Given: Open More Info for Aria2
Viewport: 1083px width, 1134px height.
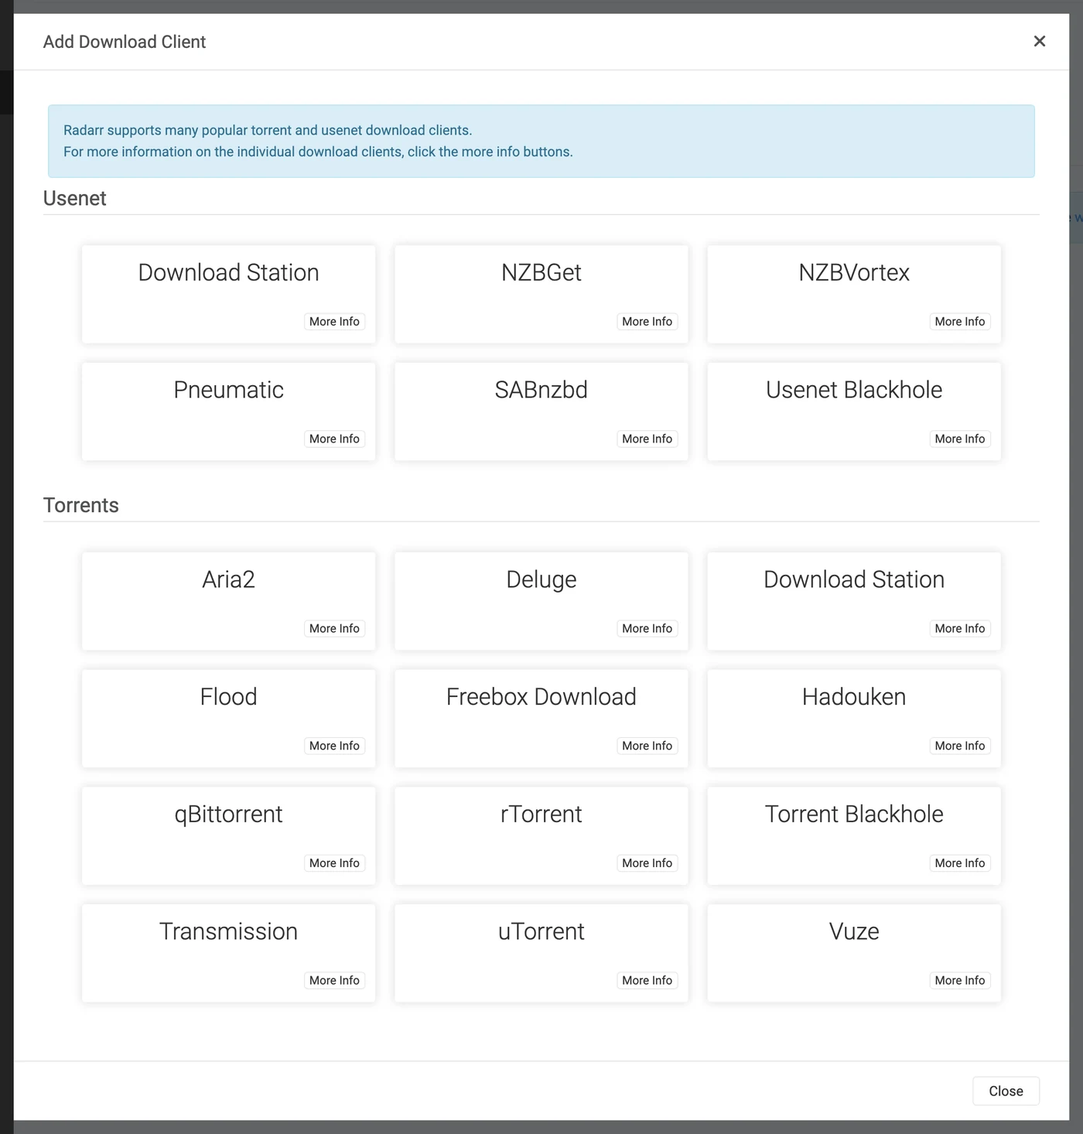Looking at the screenshot, I should tap(334, 628).
